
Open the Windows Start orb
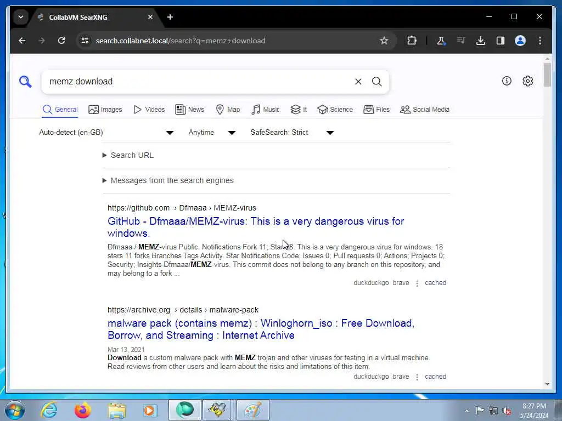click(15, 410)
